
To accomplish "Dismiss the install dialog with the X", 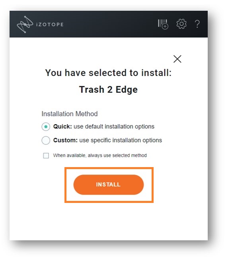I will pyautogui.click(x=177, y=59).
